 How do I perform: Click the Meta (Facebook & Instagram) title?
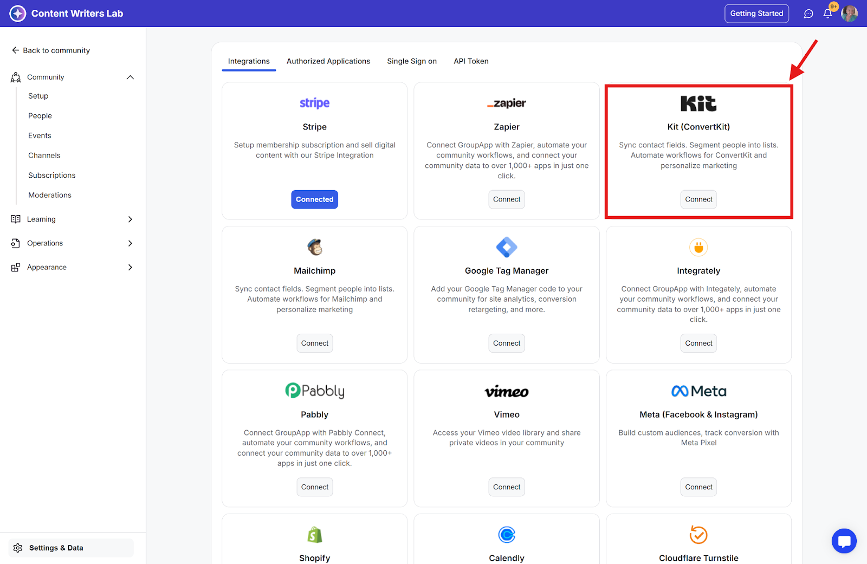[x=698, y=414]
